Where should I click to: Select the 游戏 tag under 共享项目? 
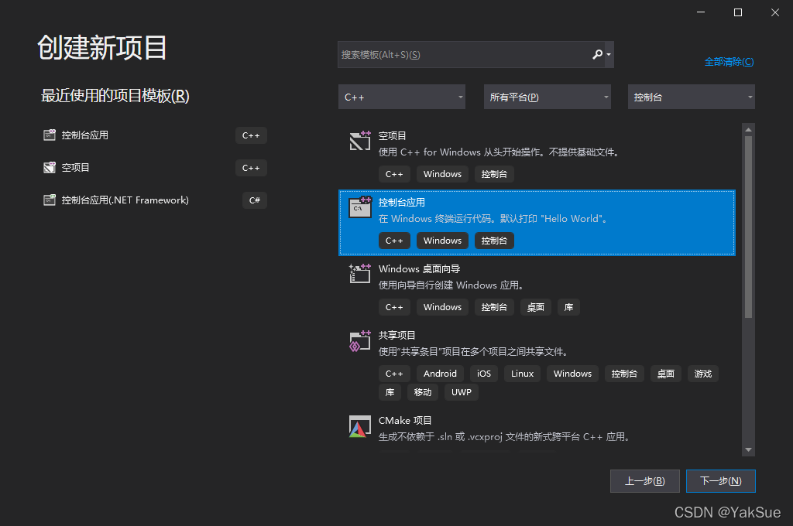[702, 373]
